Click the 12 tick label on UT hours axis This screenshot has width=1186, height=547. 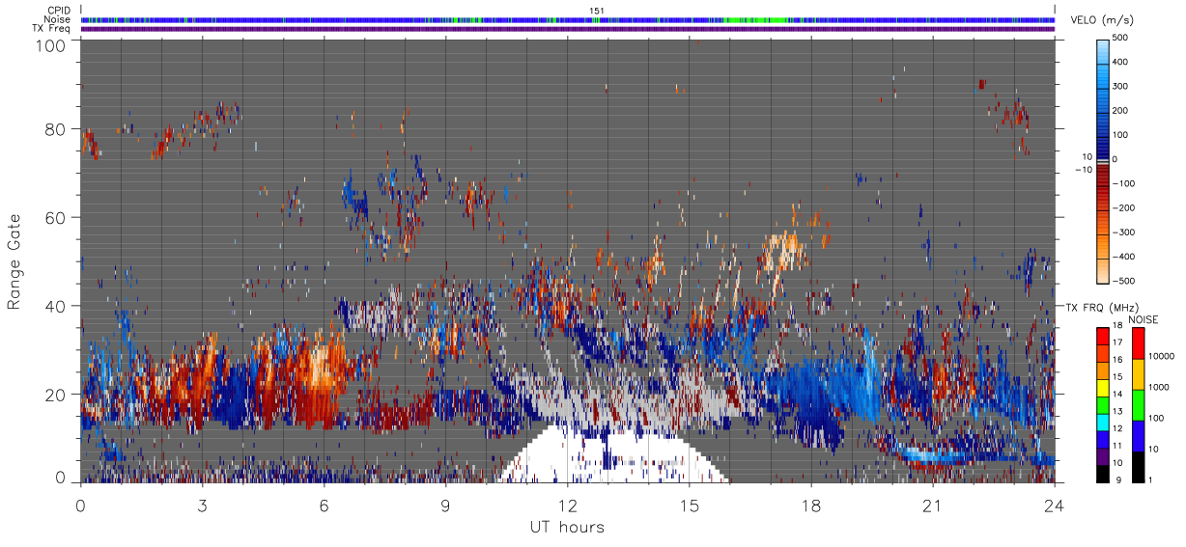tap(568, 505)
